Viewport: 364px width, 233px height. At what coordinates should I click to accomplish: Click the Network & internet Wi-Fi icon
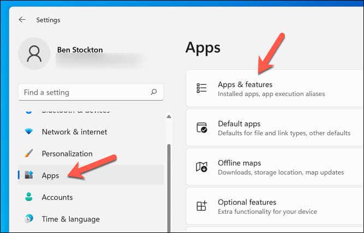[29, 132]
